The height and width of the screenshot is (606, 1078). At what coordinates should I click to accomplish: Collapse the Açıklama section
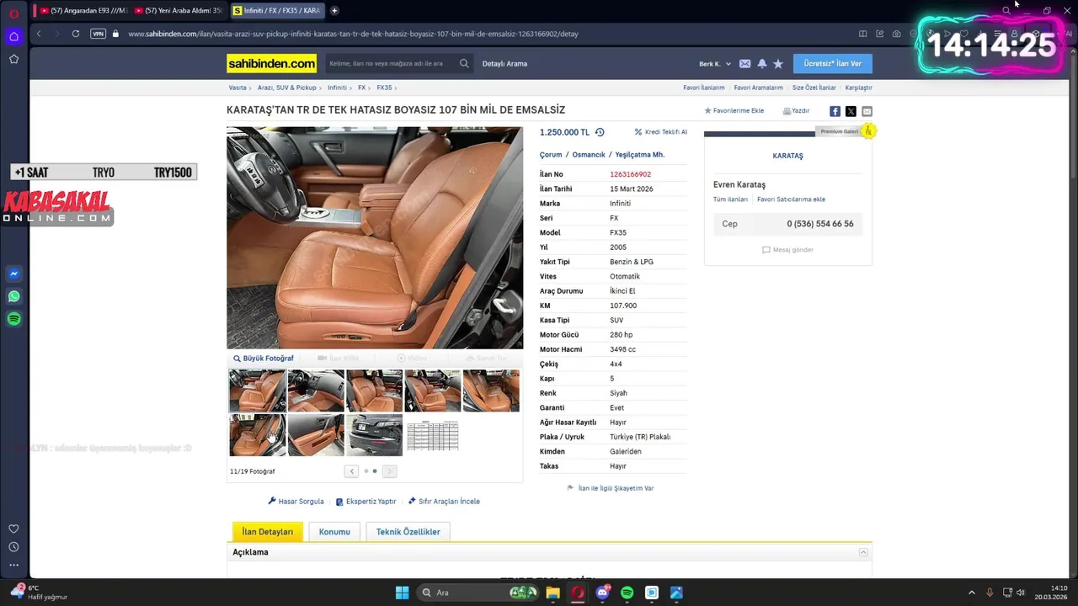point(863,552)
